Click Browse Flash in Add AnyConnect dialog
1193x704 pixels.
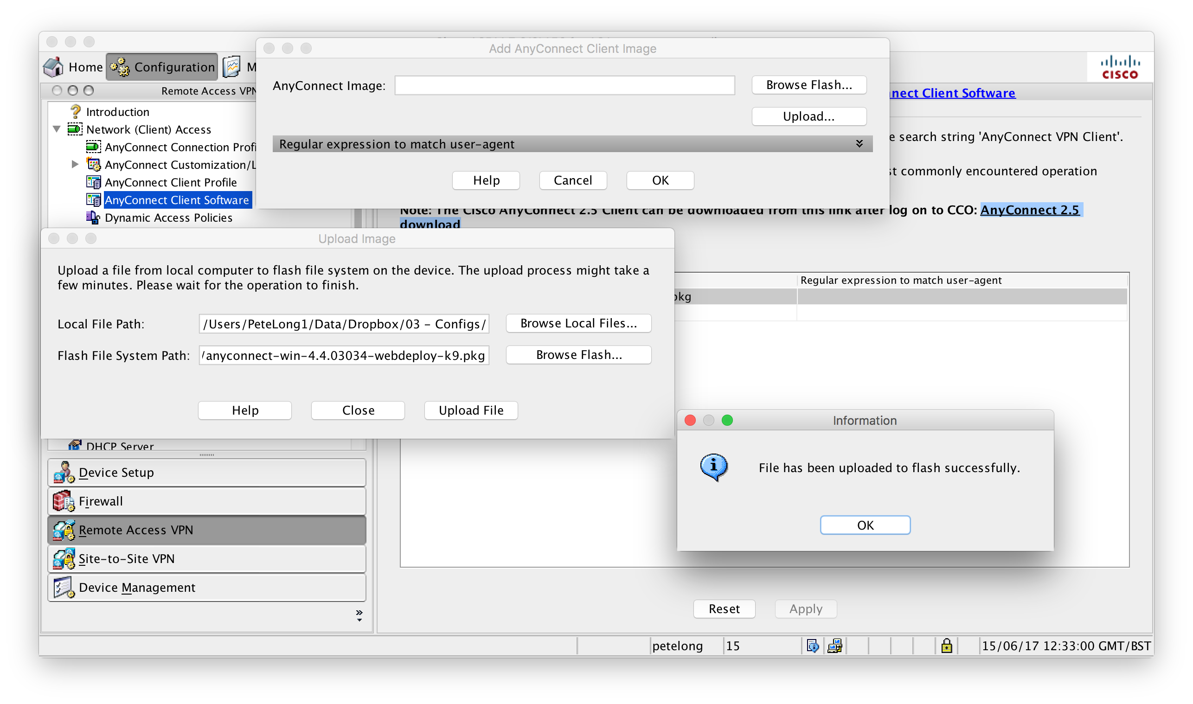pos(809,85)
